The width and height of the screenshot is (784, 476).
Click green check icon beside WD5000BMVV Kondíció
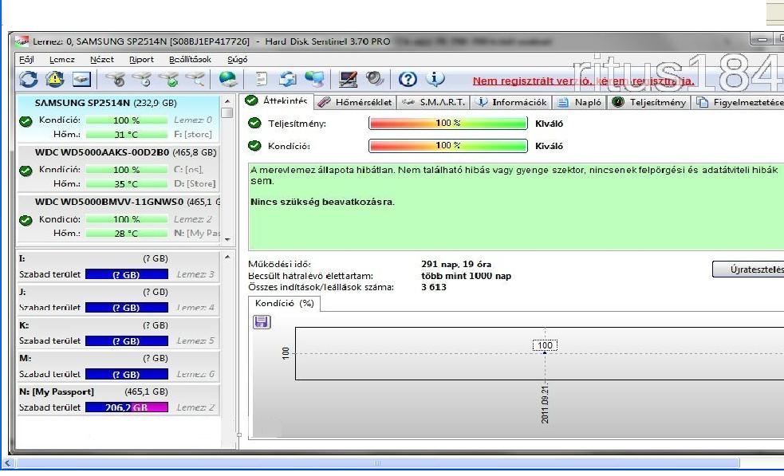pos(26,220)
